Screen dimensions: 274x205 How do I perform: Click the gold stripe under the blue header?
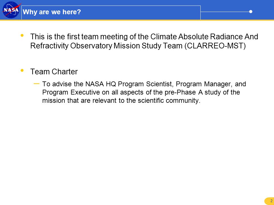137,20
